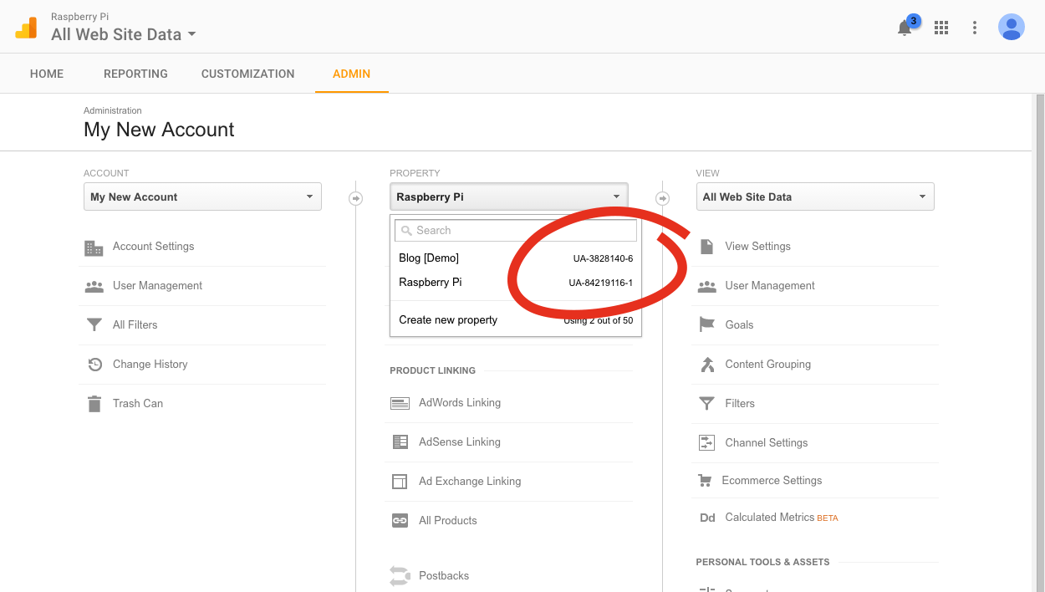Click the view Filters funnel icon
The height and width of the screenshot is (592, 1045).
click(707, 404)
